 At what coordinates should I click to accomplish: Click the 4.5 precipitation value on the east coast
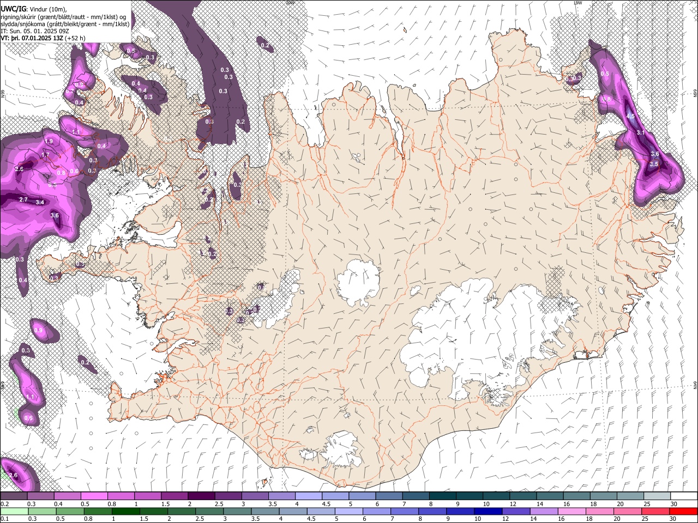(x=630, y=116)
